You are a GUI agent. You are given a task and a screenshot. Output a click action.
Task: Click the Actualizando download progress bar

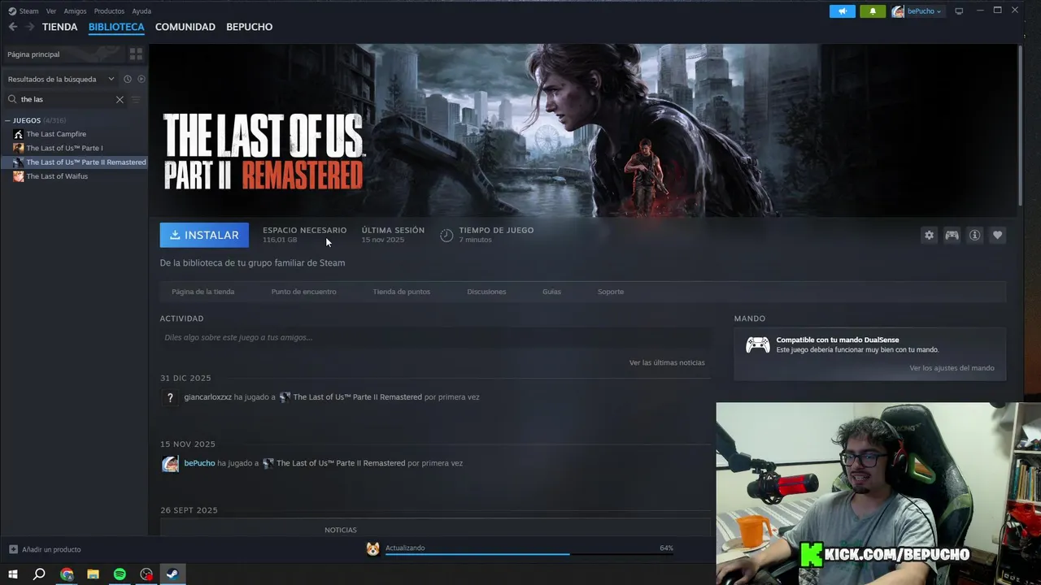click(x=529, y=554)
